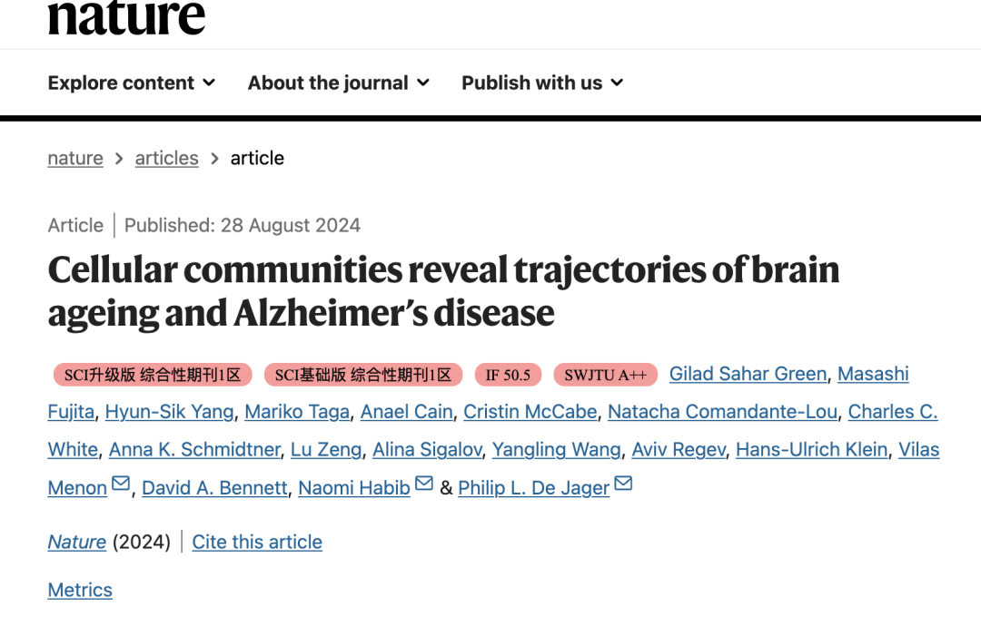Open author David A. Bennett link

click(x=214, y=488)
